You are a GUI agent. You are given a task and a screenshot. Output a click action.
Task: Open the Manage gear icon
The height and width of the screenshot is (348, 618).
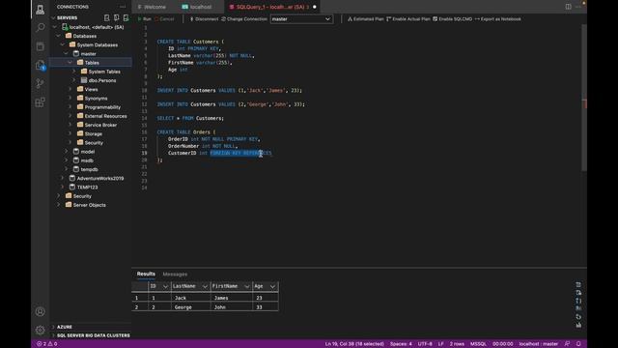point(41,330)
